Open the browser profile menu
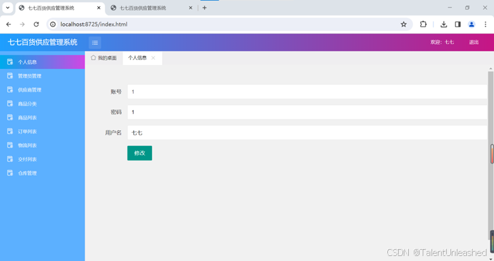Viewport: 494px width, 261px height. coord(472,24)
